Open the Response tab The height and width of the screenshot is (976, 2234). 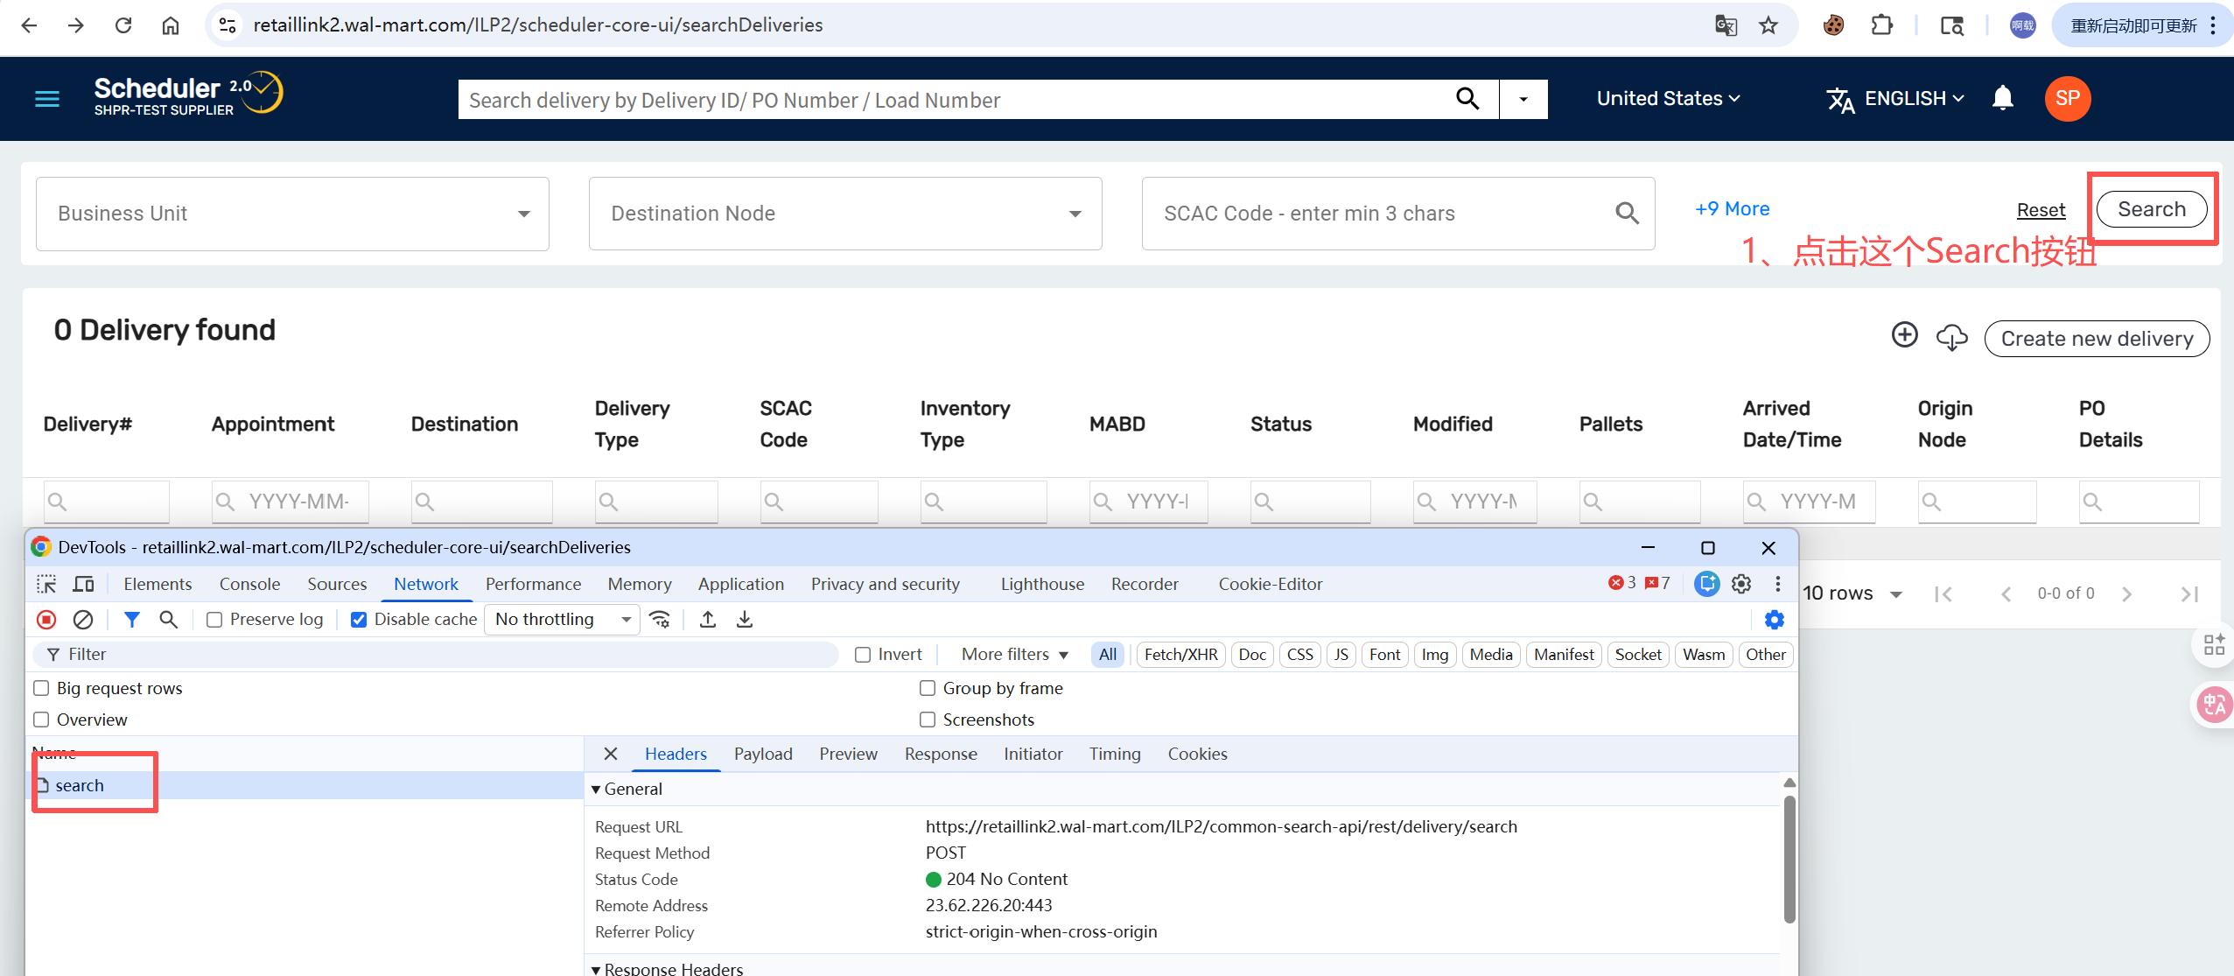(x=941, y=754)
